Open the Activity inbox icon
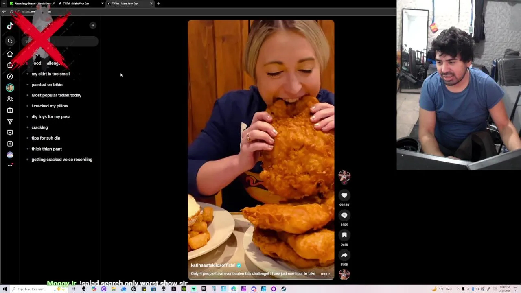This screenshot has width=521, height=293. pos(10,132)
